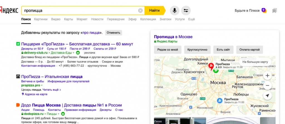Image resolution: width=285 pixels, height=124 pixels.
Task: Click the blue ПроПizza map marker
Action: click(x=220, y=101)
